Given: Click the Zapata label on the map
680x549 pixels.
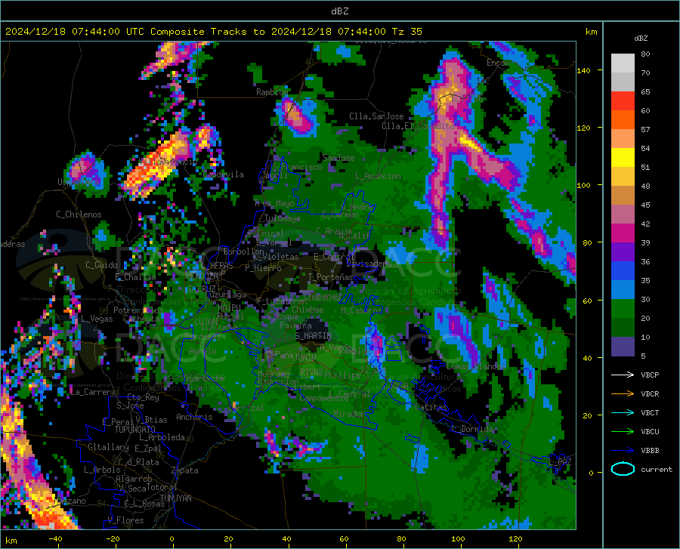Looking at the screenshot, I should (185, 470).
